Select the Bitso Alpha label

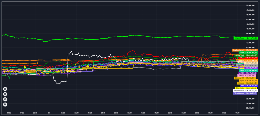(x=240, y=88)
